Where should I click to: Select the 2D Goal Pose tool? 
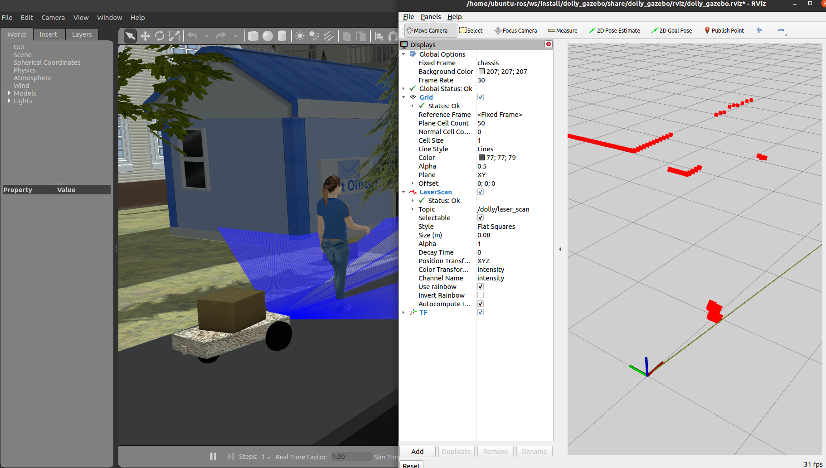672,30
